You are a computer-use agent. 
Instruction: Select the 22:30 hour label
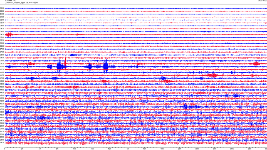point(2,137)
